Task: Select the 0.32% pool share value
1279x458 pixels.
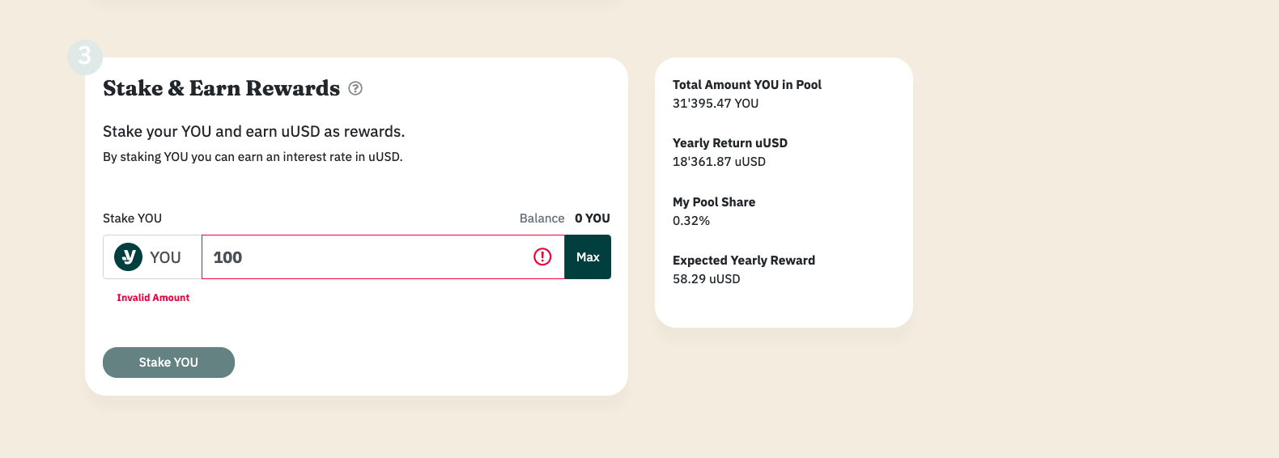Action: pos(691,221)
